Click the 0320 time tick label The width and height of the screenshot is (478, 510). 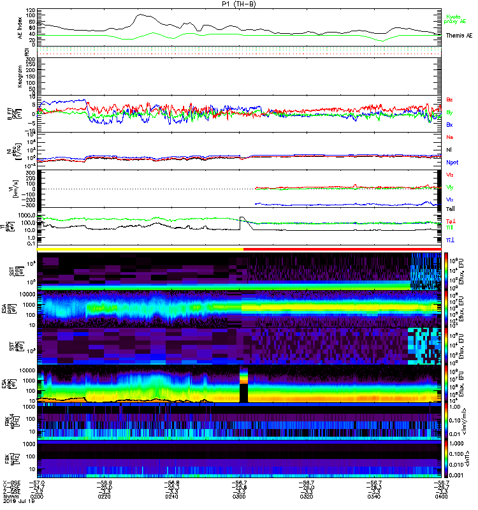pos(307,497)
